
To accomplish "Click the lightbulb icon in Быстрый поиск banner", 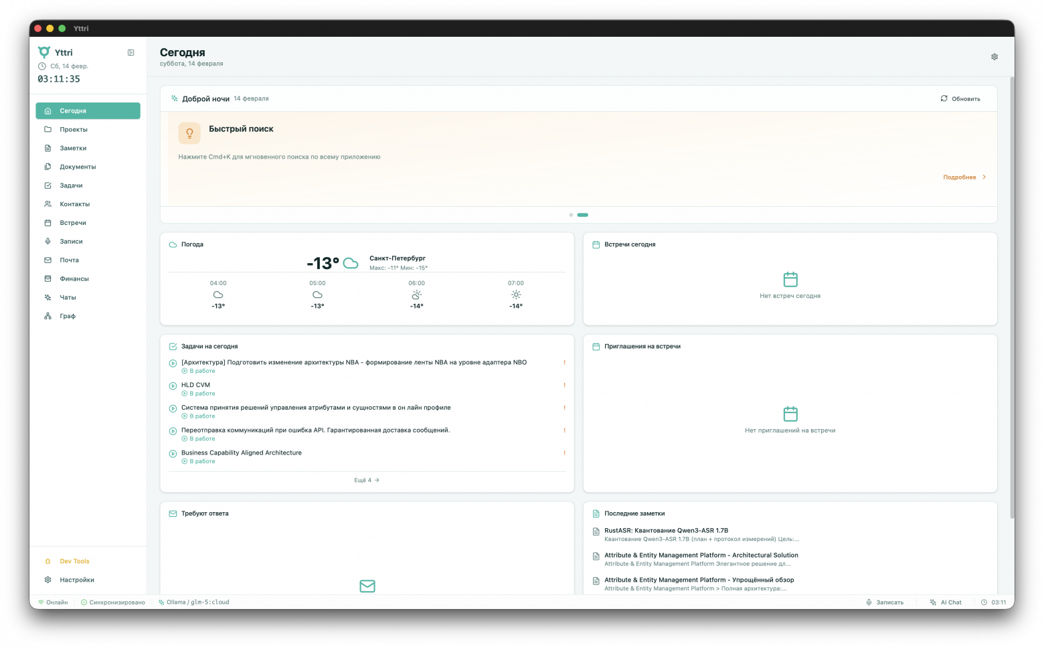I will click(x=189, y=133).
